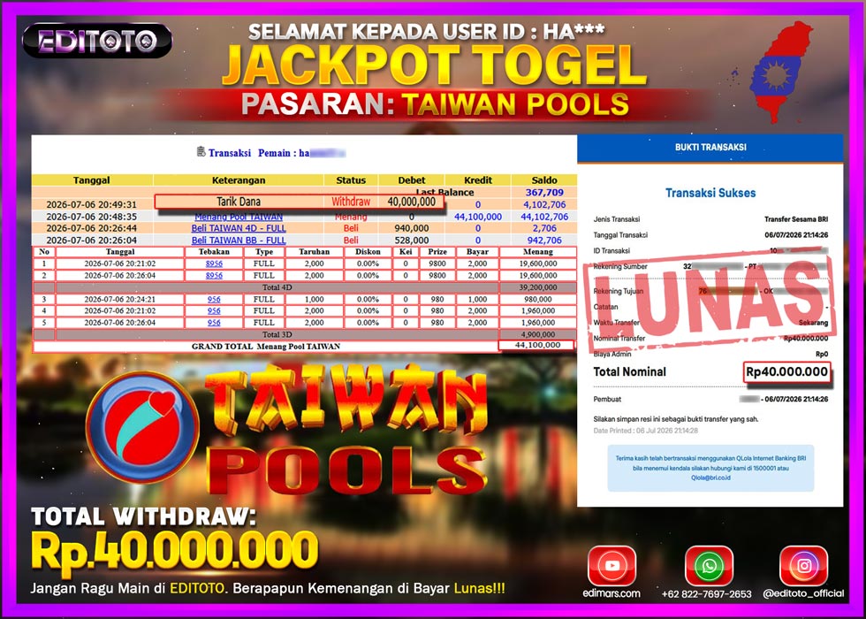Open the Menang Pool TAIWAN link
The image size is (866, 619).
tap(239, 217)
